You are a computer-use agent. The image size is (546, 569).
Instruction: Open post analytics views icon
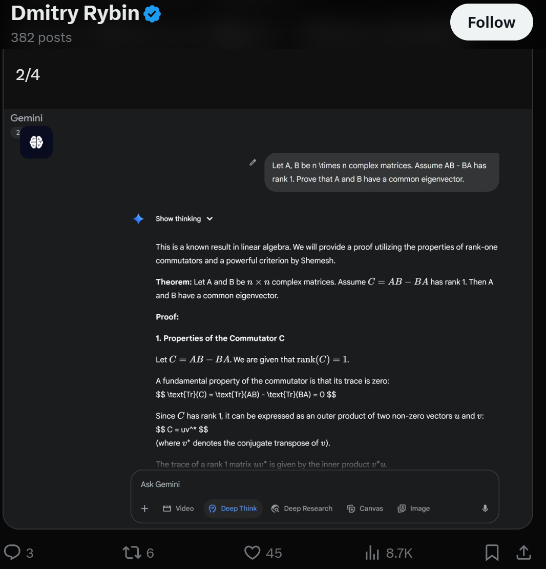point(371,553)
